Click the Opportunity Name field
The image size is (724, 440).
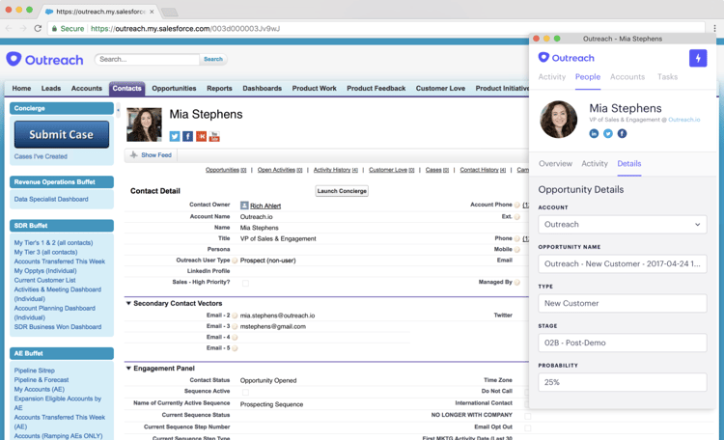[622, 264]
